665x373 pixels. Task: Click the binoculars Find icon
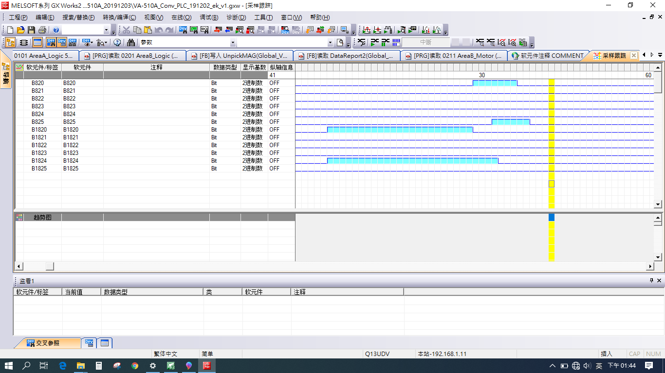(x=131, y=43)
